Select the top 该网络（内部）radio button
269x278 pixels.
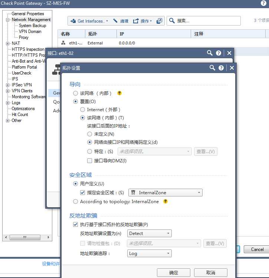pos(75,93)
